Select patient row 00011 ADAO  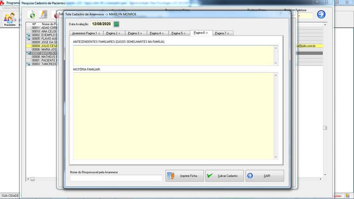pos(42,28)
